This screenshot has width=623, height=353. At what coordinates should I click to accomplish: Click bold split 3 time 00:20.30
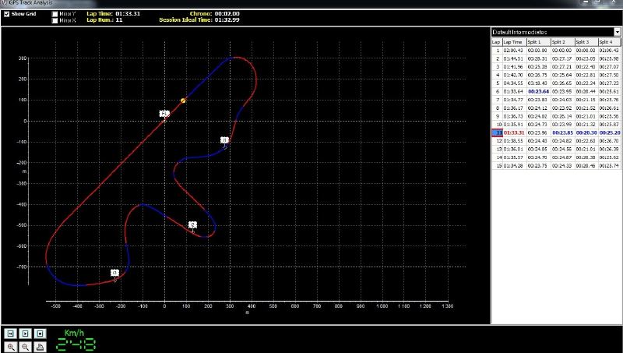[x=586, y=132]
